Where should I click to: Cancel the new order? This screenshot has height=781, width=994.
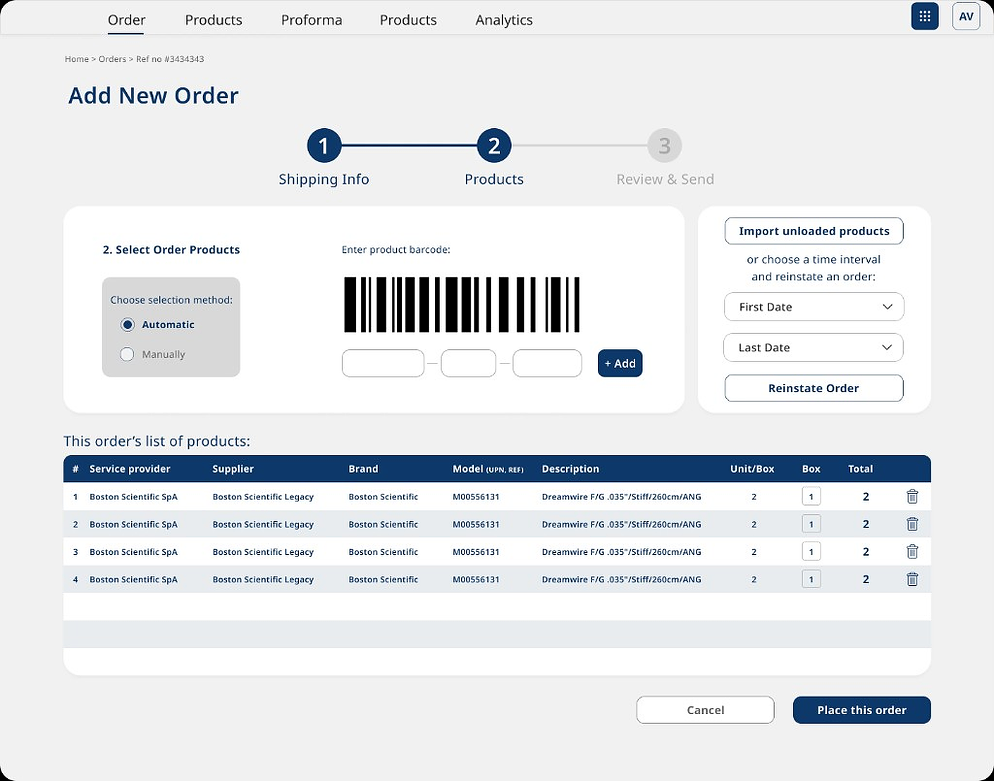[705, 710]
